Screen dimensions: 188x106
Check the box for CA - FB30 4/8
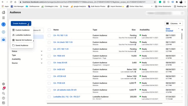[49, 56]
